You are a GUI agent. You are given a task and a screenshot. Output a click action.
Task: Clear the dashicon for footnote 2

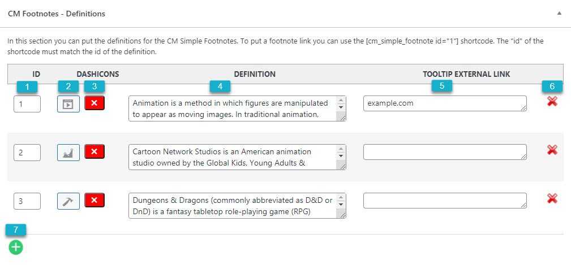[x=95, y=151]
